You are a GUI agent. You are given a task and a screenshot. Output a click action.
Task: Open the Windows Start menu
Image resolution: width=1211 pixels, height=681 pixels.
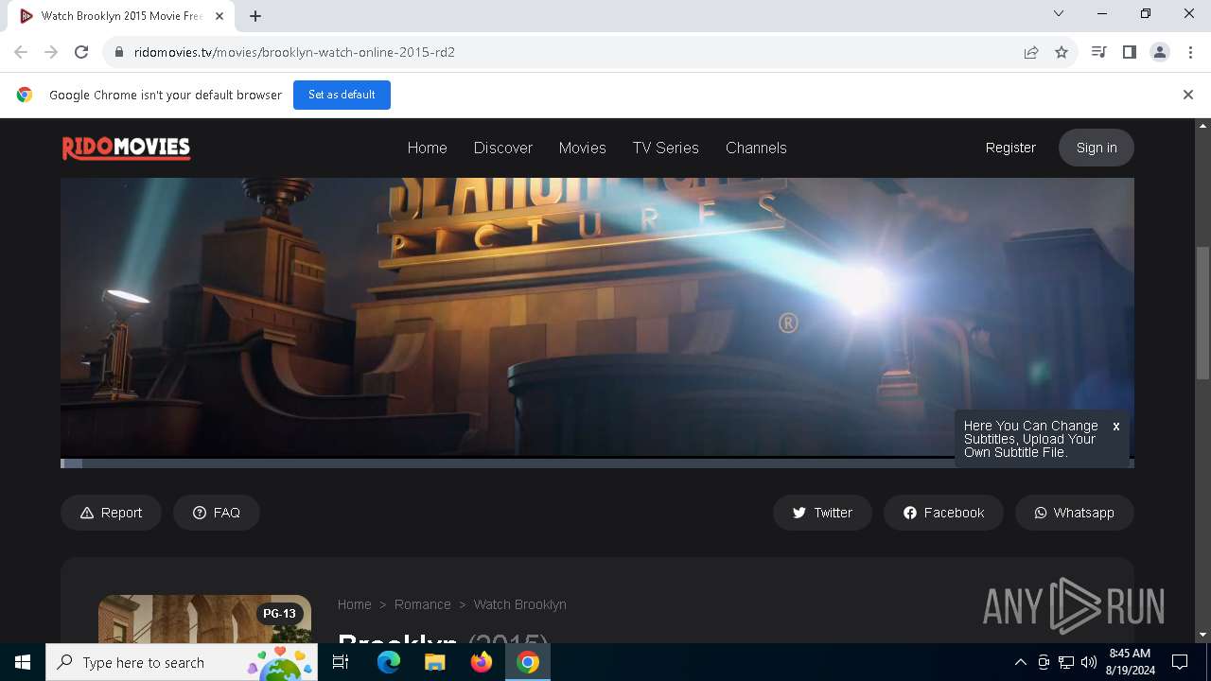(23, 662)
